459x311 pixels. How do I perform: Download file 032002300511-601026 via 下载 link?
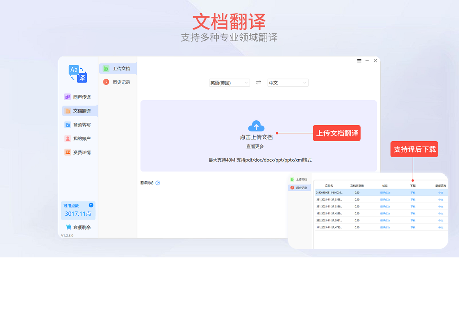413,193
